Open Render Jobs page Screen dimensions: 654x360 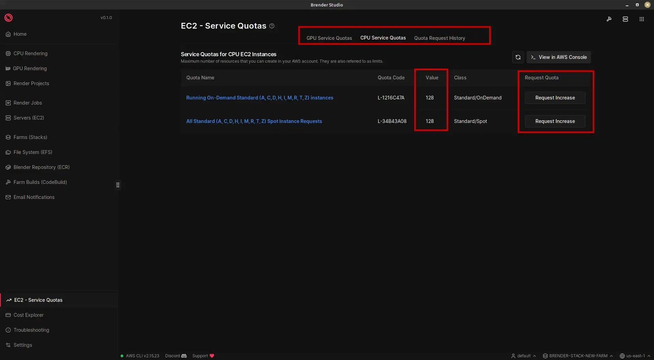pyautogui.click(x=59, y=103)
